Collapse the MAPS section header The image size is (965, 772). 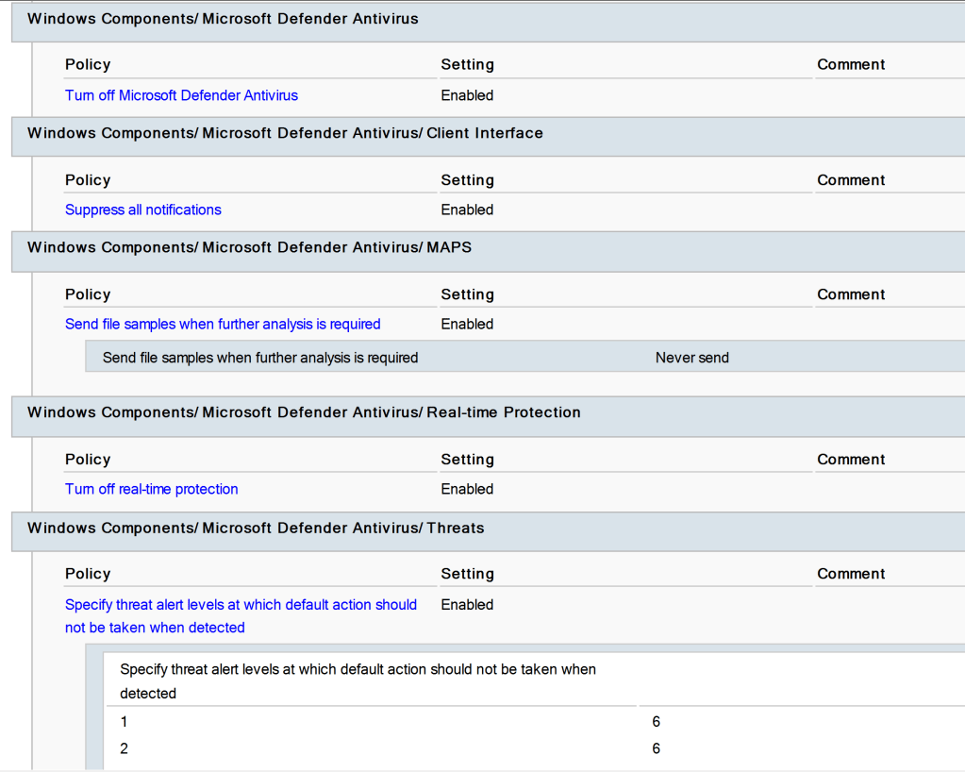tap(249, 247)
